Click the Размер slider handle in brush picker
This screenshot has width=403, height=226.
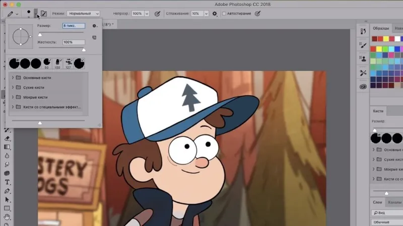(x=40, y=35)
